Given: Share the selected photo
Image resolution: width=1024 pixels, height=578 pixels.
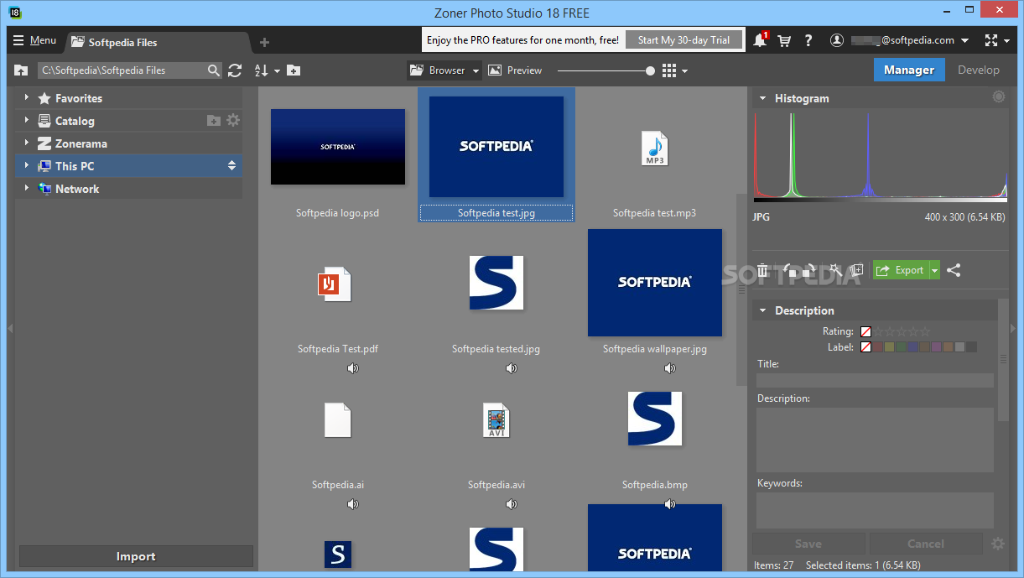Looking at the screenshot, I should [954, 270].
